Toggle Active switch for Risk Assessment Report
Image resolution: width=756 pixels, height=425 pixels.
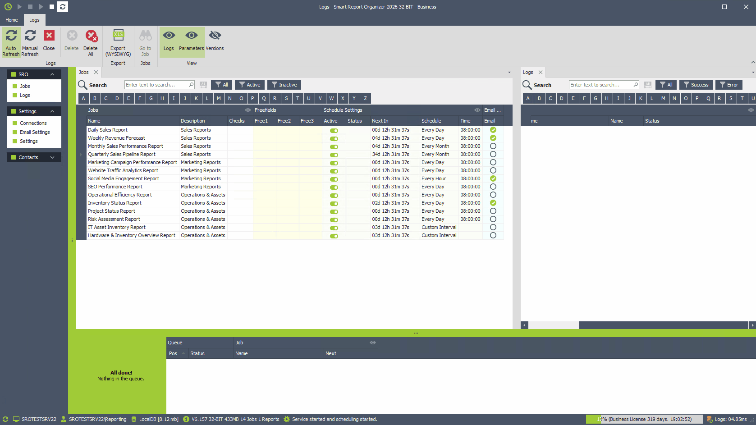[334, 220]
